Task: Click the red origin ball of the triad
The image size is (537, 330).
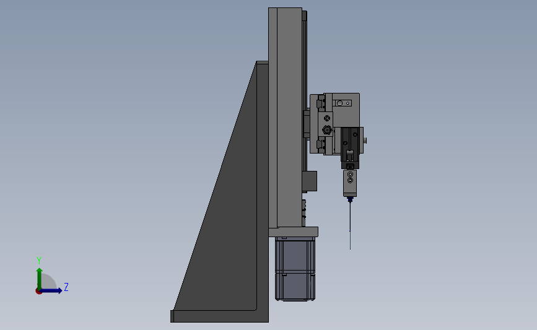Action: [38, 291]
